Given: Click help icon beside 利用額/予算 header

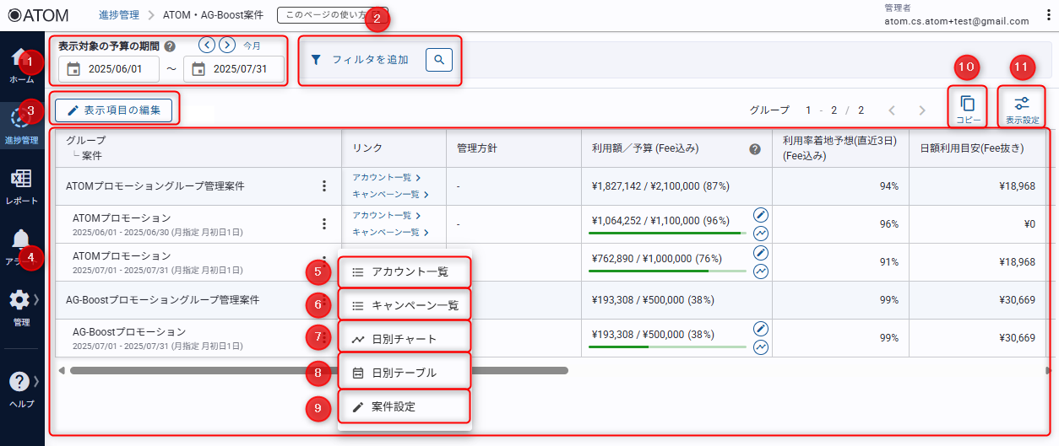Looking at the screenshot, I should tap(755, 148).
